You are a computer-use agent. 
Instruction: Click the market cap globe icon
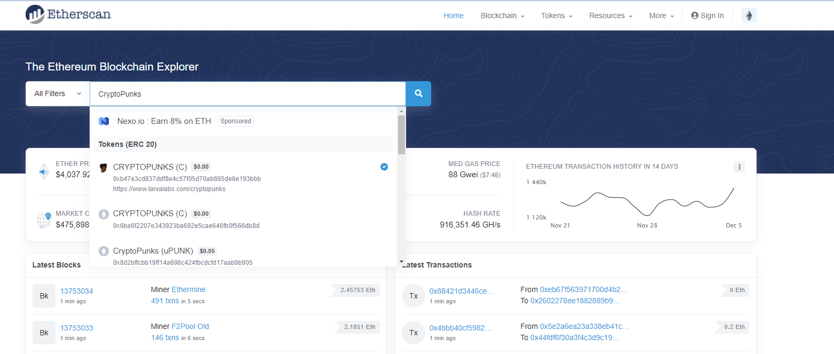tap(44, 219)
